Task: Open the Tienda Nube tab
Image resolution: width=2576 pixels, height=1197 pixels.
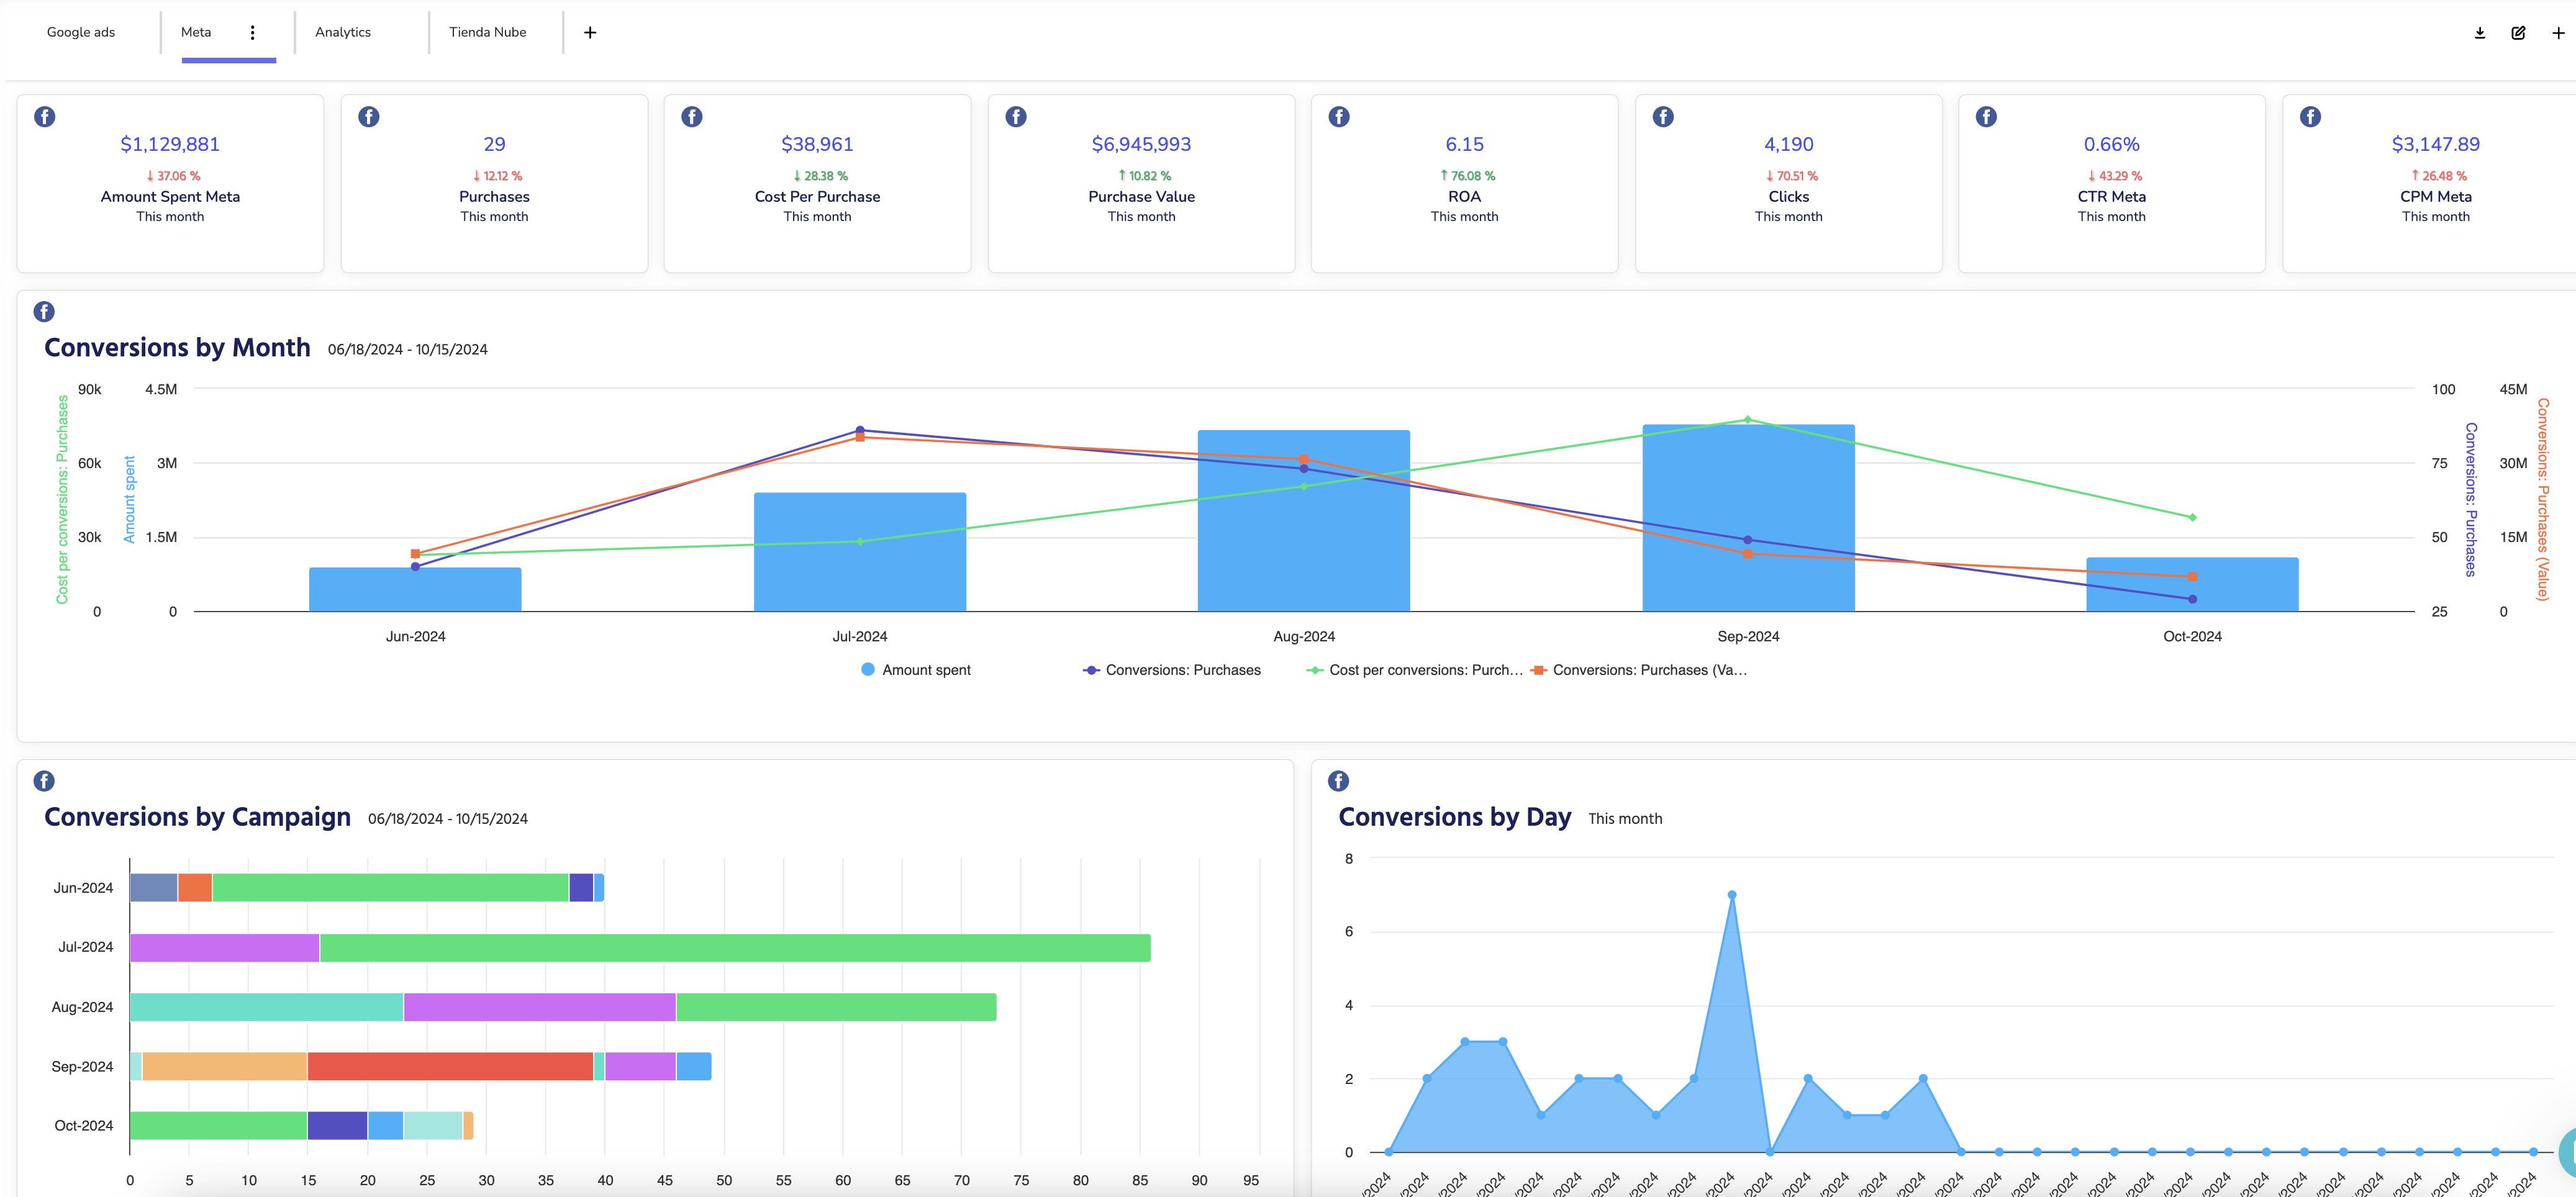Action: click(x=487, y=32)
